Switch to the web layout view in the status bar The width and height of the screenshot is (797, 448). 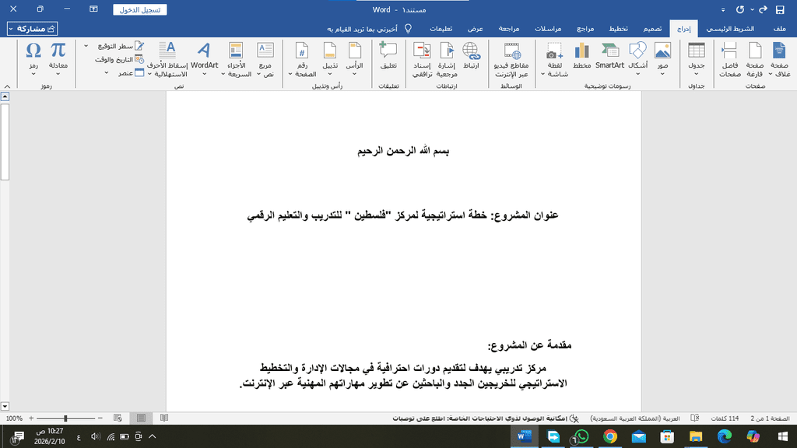tap(118, 418)
